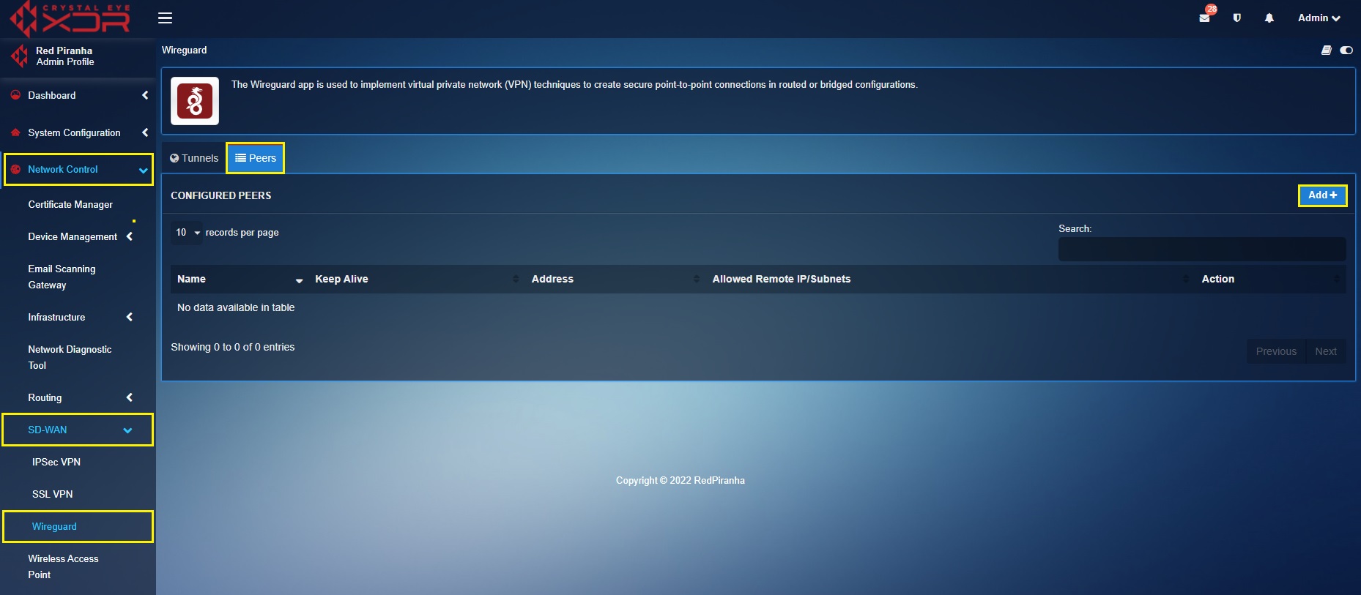Sort by Allowed Remote IP/Subnets column

pyautogui.click(x=952, y=279)
